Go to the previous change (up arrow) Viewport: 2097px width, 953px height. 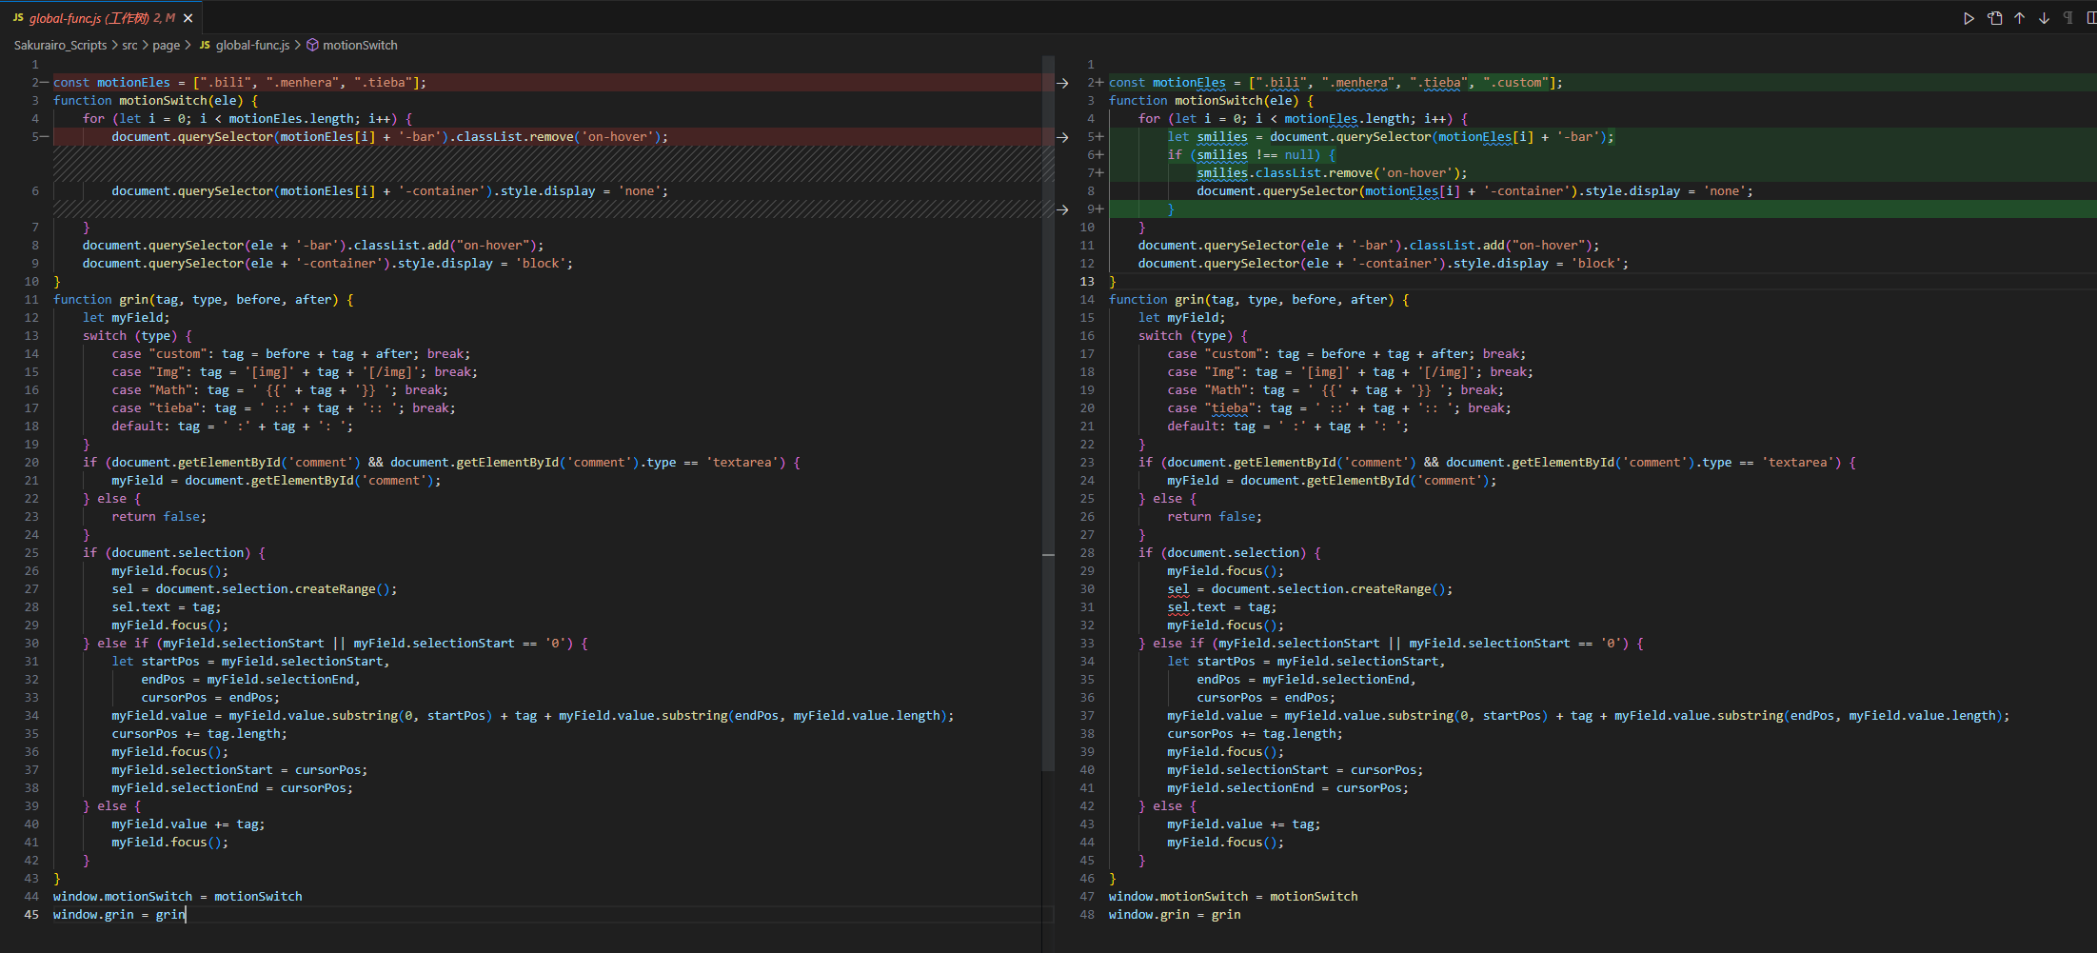[2019, 18]
